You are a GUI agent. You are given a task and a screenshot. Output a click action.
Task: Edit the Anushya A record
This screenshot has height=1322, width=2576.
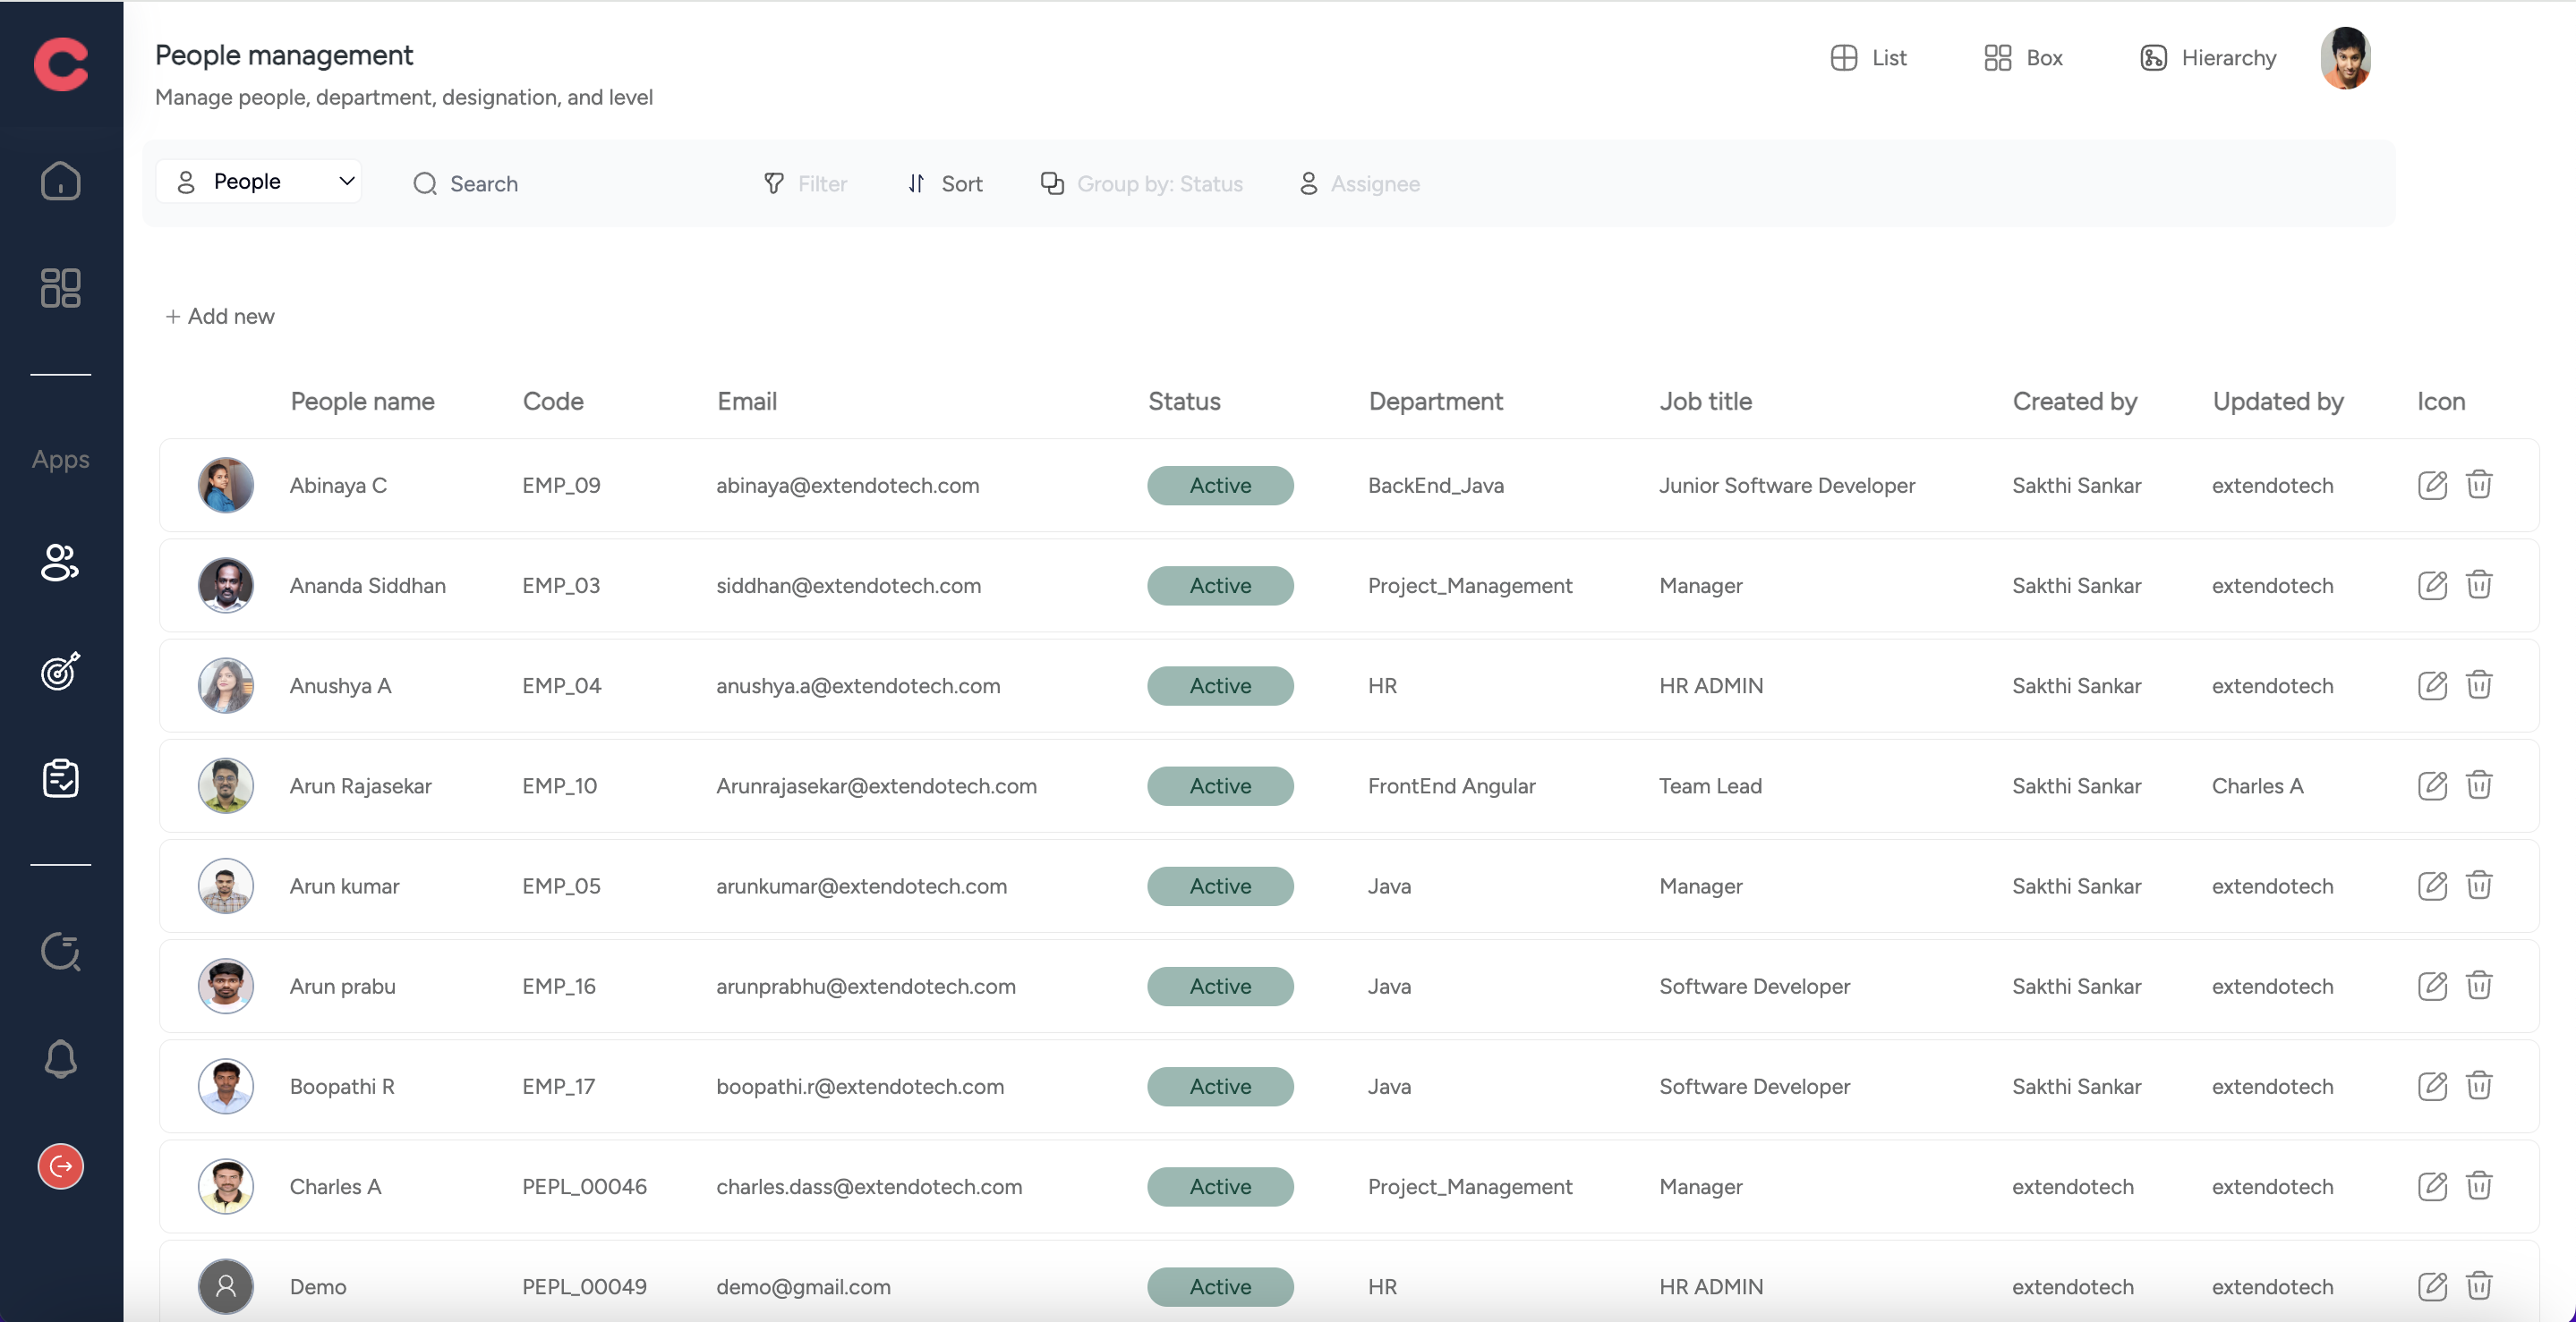tap(2432, 685)
